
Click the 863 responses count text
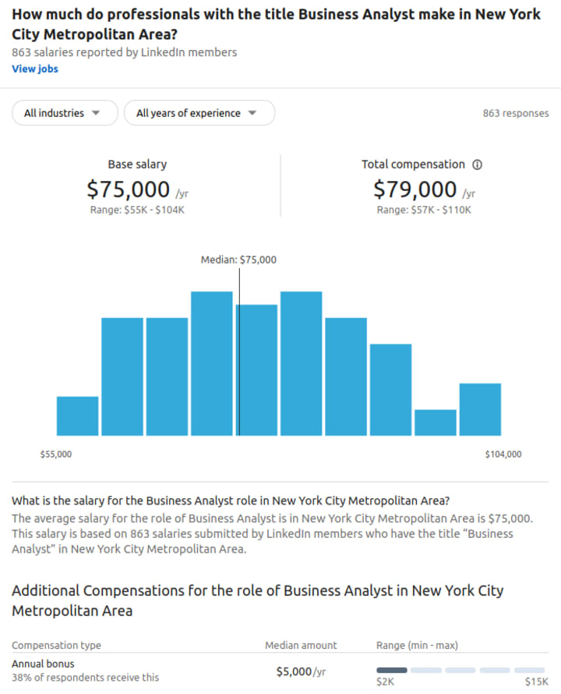click(515, 113)
